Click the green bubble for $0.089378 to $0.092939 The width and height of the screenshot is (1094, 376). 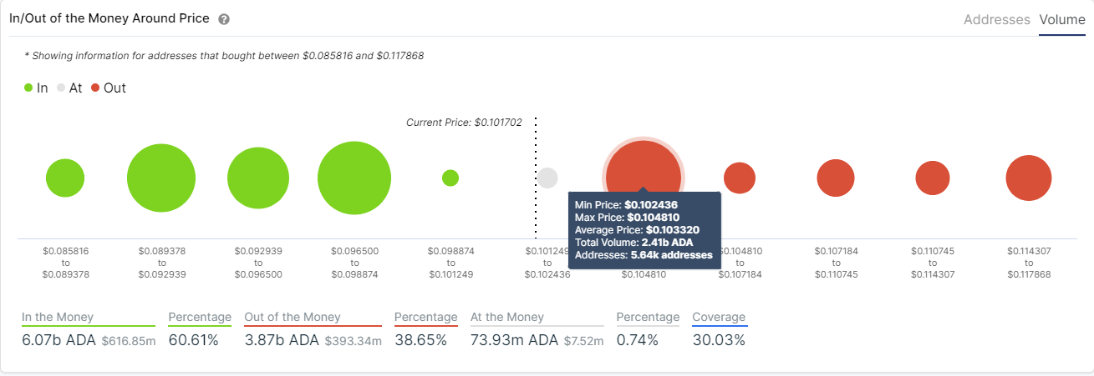(161, 178)
